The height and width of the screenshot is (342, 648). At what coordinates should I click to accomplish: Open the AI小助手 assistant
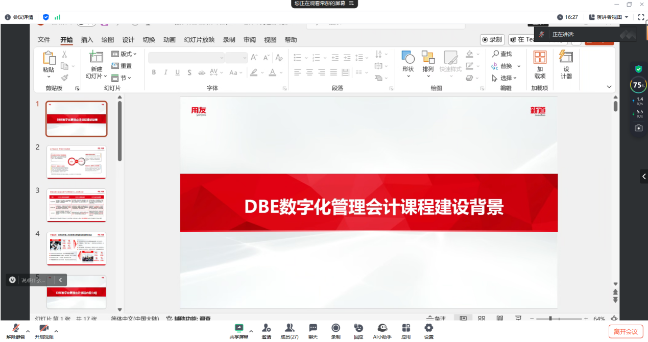point(382,329)
